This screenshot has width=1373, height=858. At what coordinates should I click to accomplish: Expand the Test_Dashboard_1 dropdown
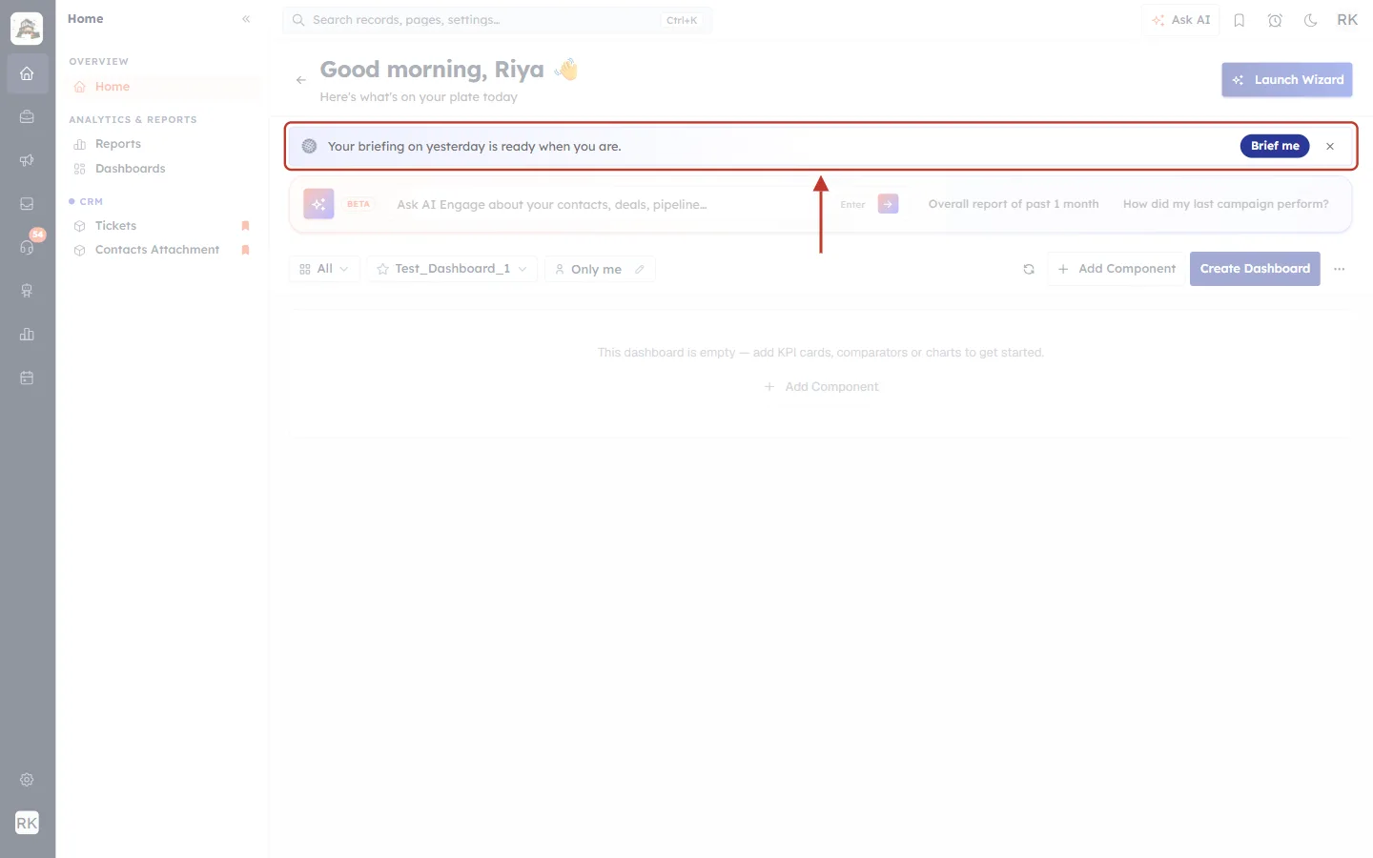452,269
